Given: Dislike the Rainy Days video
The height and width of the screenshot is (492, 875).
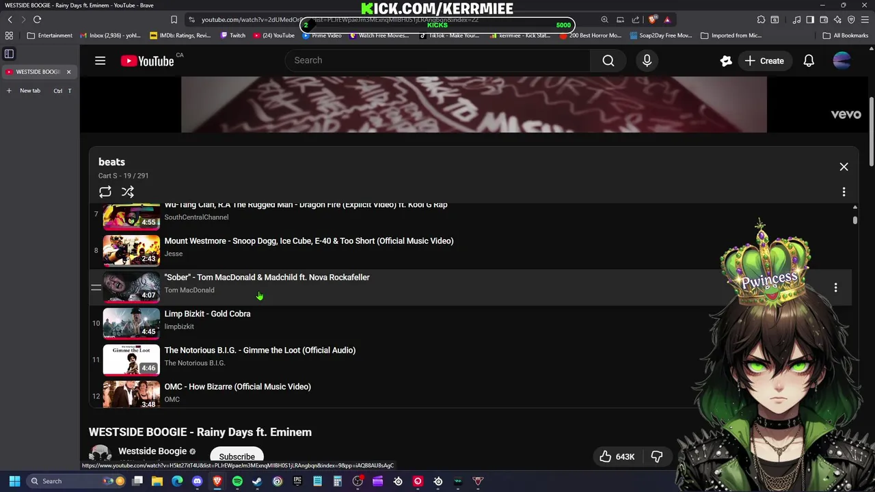Looking at the screenshot, I should pyautogui.click(x=657, y=456).
